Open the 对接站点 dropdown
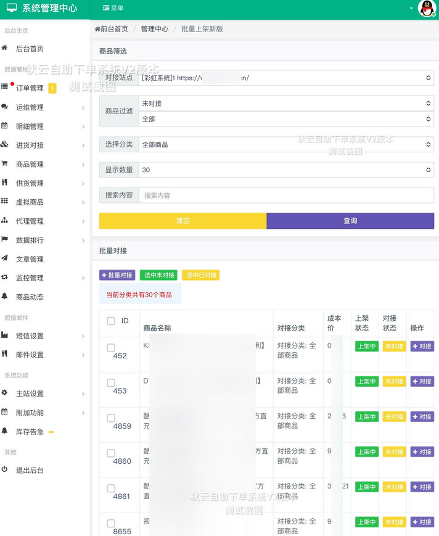Image resolution: width=439 pixels, height=536 pixels. [286, 78]
